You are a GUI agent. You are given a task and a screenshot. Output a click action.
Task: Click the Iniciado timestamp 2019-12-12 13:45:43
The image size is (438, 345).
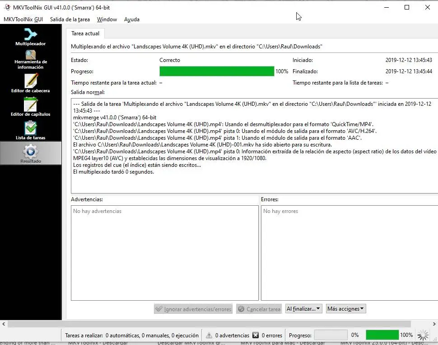(409, 60)
